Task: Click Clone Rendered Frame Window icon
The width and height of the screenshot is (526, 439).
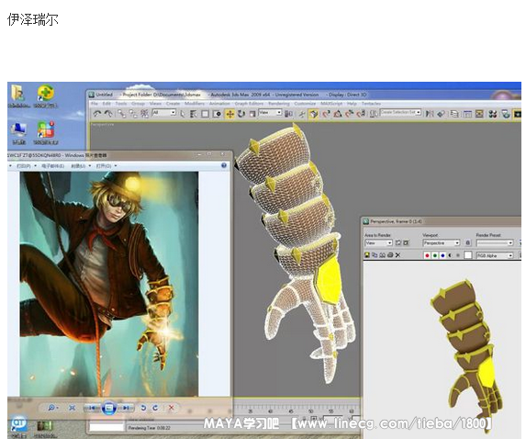Action: click(383, 255)
